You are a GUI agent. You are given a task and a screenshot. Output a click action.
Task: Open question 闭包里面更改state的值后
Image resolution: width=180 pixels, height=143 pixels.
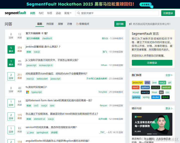point(56,73)
